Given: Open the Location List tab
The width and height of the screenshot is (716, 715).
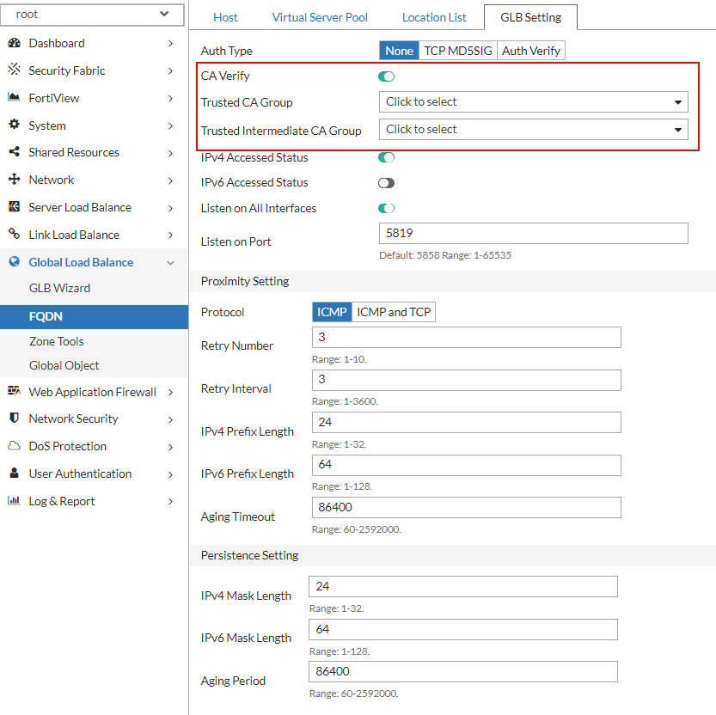Looking at the screenshot, I should 433,16.
